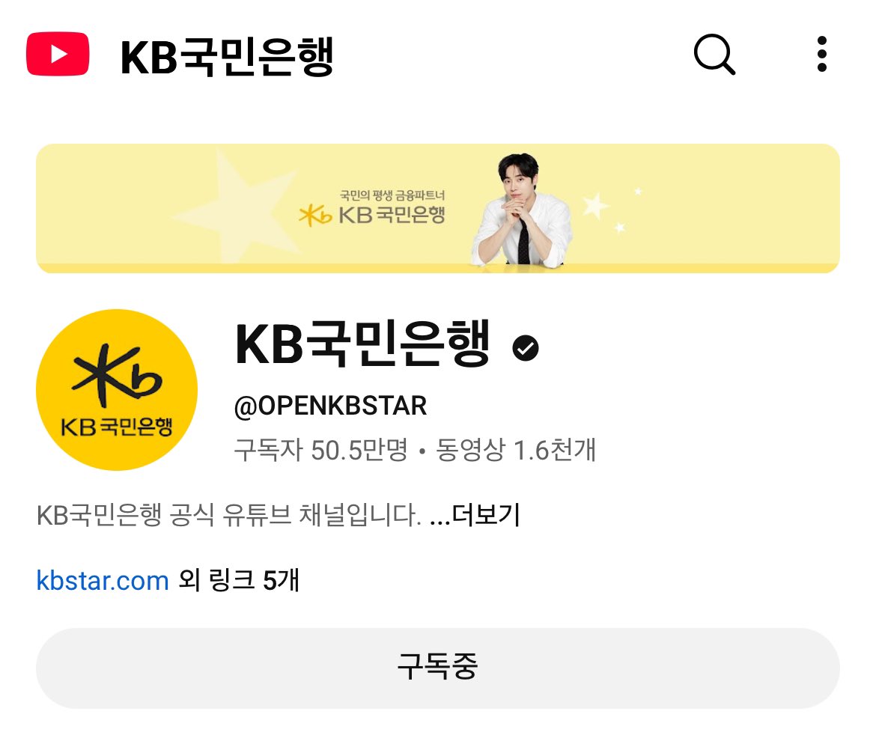Tap the man in white shirt on banner
Image resolution: width=876 pixels, height=747 pixels.
(521, 210)
